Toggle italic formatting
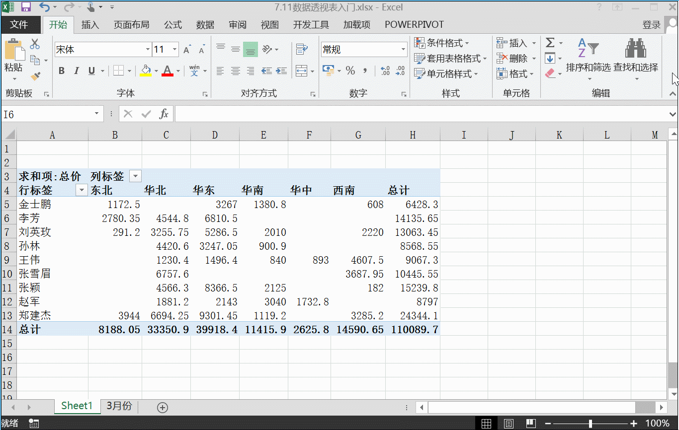The height and width of the screenshot is (430, 679). tap(76, 71)
